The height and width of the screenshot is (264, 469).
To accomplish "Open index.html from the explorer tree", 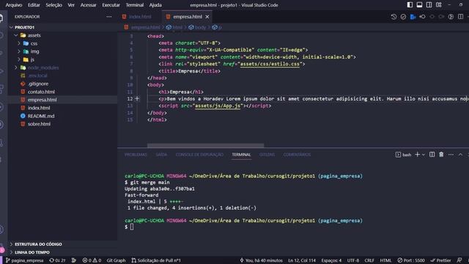I will point(39,108).
